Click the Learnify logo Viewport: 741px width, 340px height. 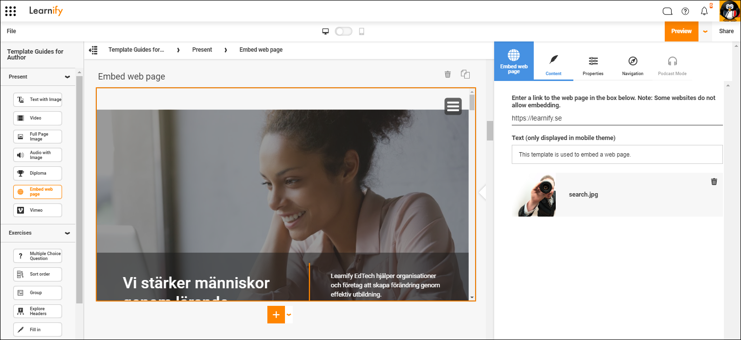click(x=46, y=10)
